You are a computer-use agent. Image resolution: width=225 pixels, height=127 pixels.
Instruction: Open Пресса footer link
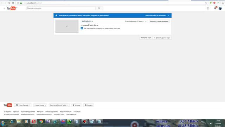pos(16,112)
